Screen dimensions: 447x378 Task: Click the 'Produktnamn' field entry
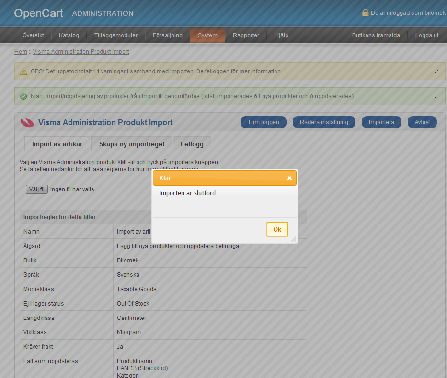pos(135,361)
